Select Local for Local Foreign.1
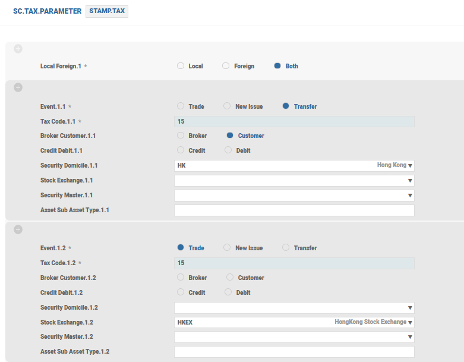The image size is (464, 362). pyautogui.click(x=181, y=66)
